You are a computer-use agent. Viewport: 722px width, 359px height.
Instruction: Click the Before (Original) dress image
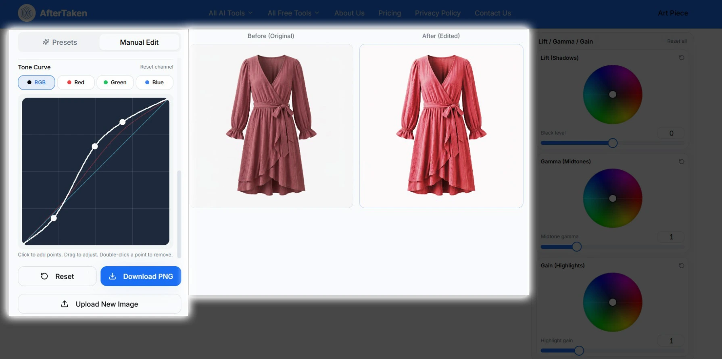pyautogui.click(x=271, y=126)
